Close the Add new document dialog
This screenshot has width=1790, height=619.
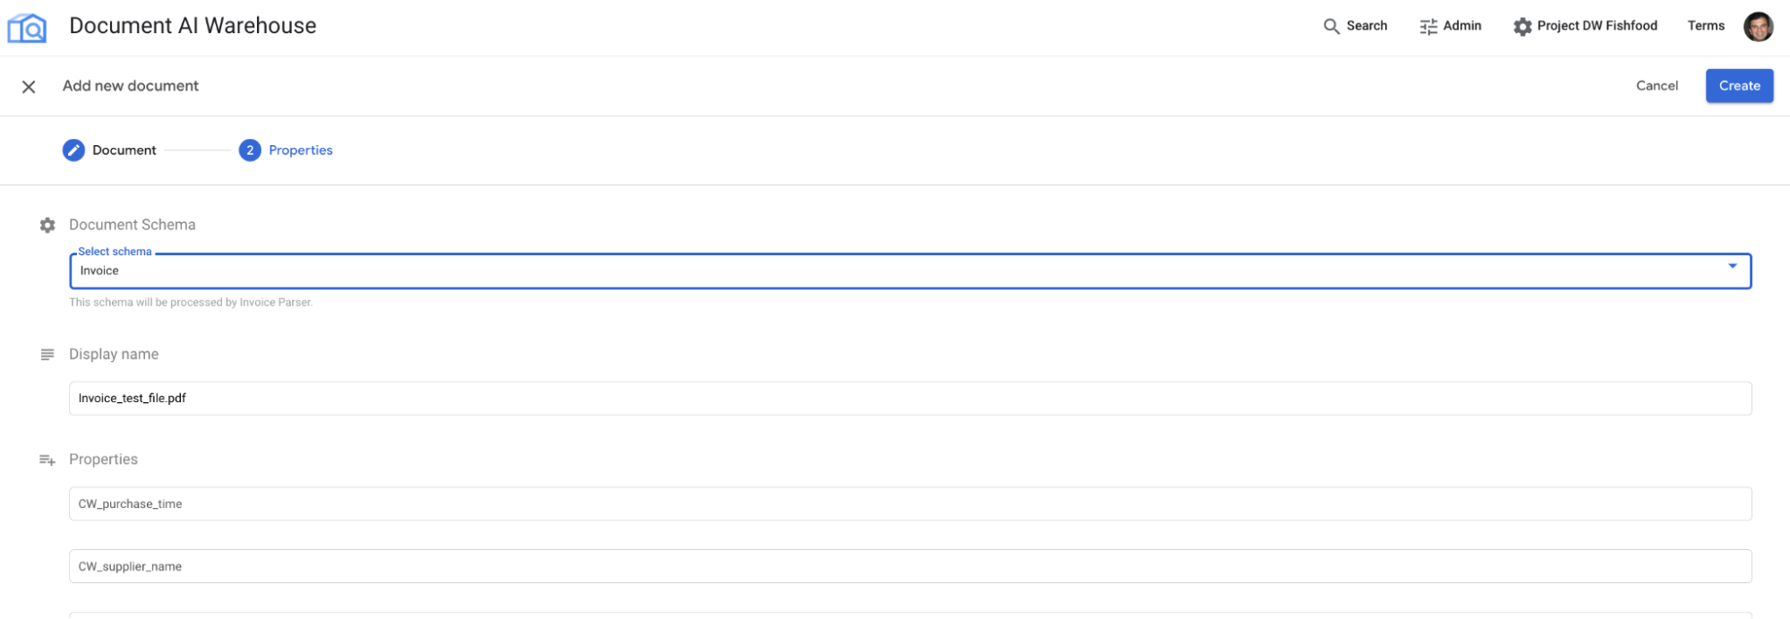(x=29, y=87)
